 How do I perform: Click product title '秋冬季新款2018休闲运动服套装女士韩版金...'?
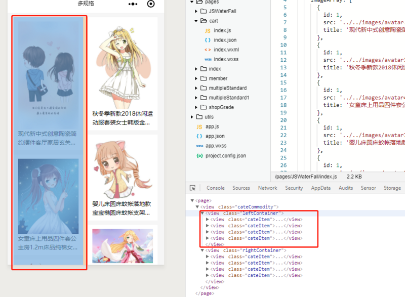click(x=123, y=118)
